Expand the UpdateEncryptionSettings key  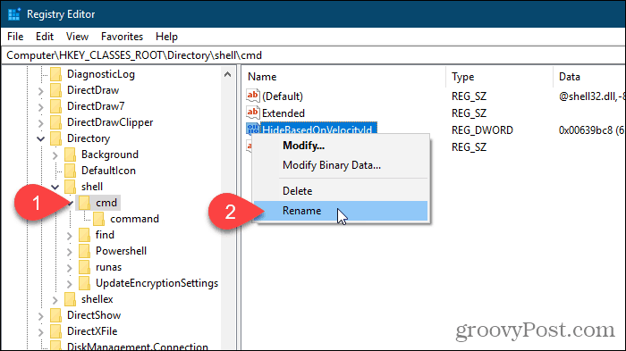coord(70,284)
